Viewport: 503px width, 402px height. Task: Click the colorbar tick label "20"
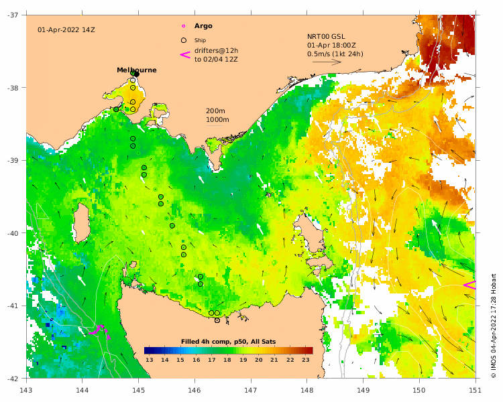[x=259, y=360]
